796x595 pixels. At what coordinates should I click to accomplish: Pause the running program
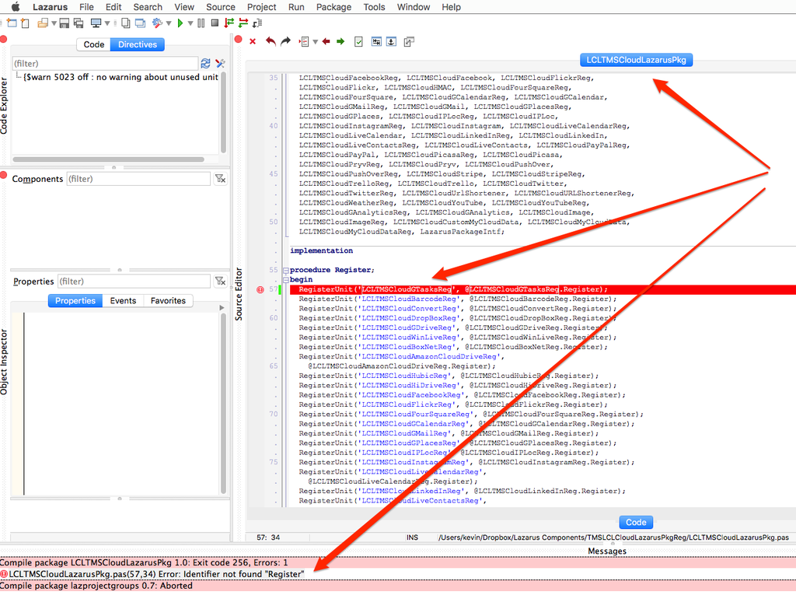[201, 23]
